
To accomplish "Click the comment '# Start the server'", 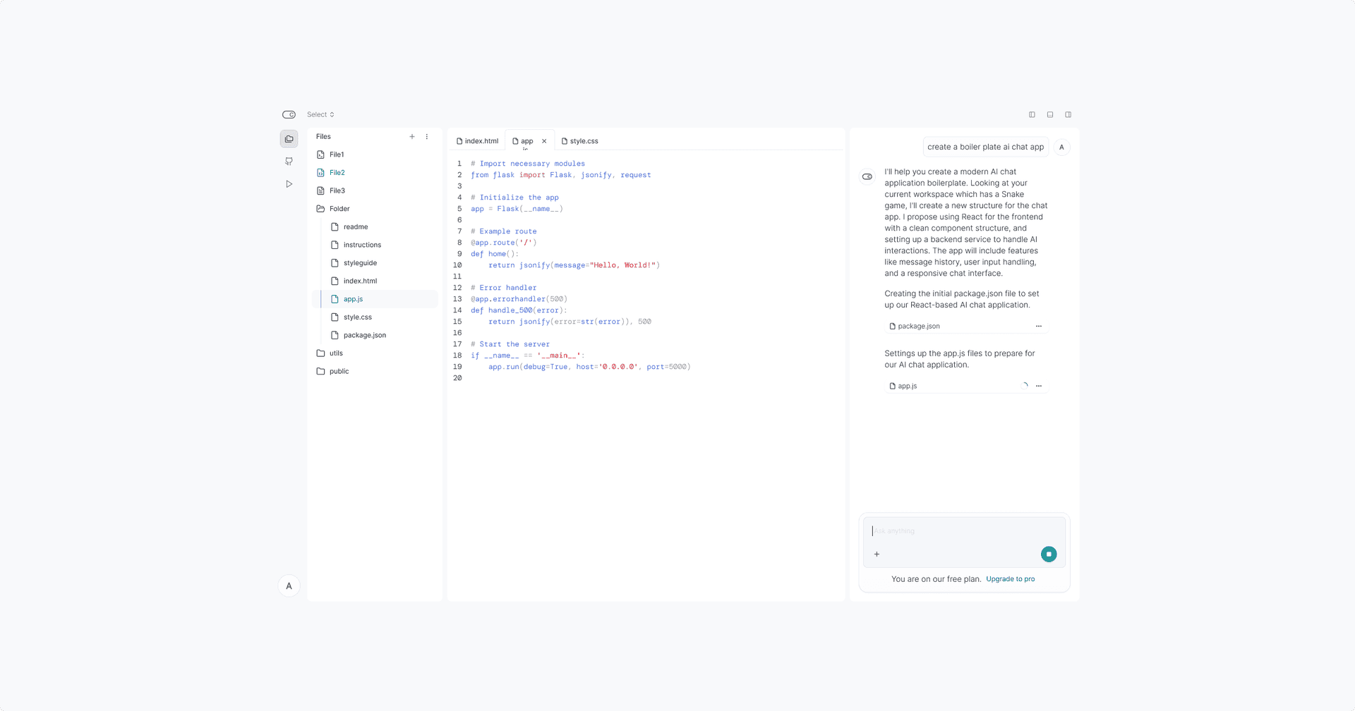I will pyautogui.click(x=510, y=344).
